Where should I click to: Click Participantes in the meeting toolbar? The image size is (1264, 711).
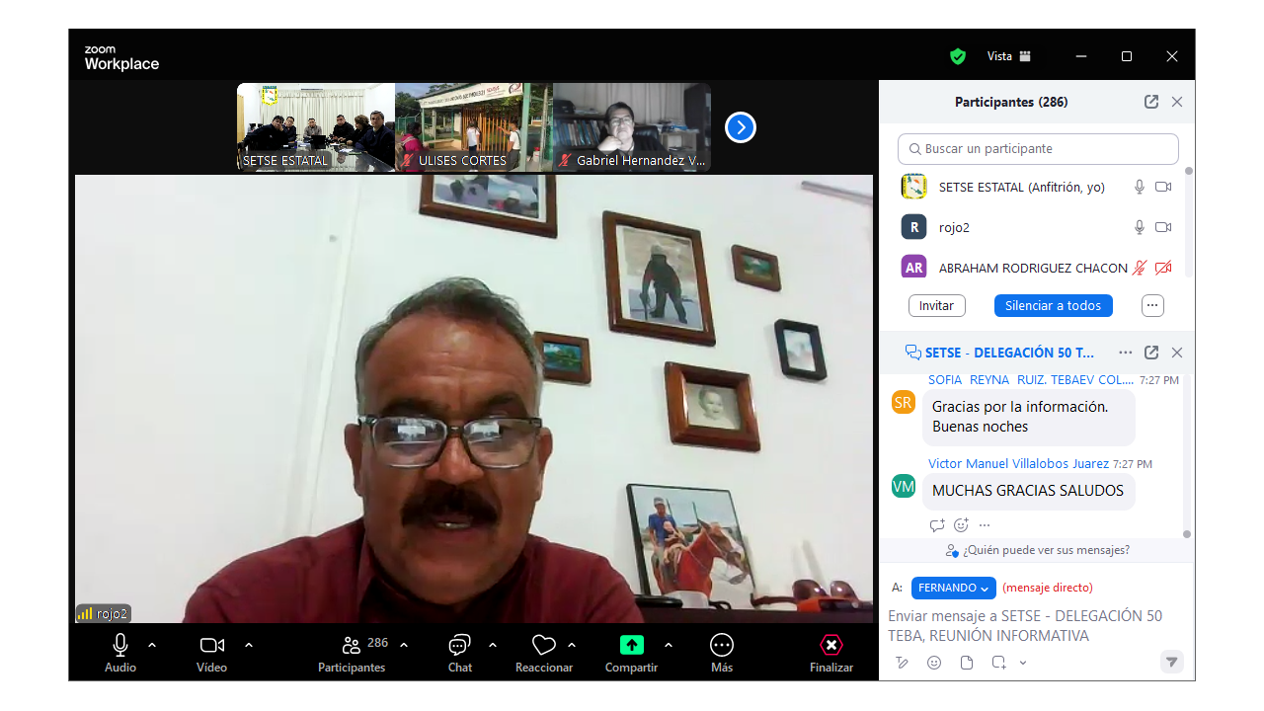(x=352, y=646)
